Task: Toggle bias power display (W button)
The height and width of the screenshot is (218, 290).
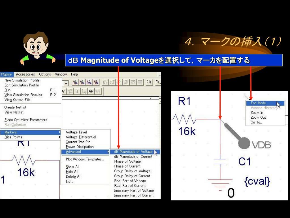Action: coord(91,91)
